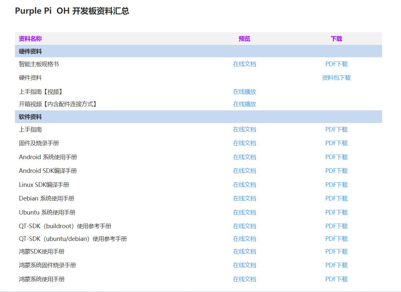This screenshot has height=292, width=401.
Task: View Ubuntu 系统使用手册 online document
Action: 244,212
